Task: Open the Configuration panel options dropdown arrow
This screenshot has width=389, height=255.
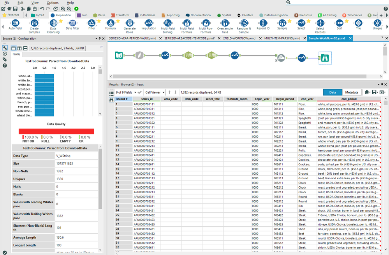Action: tap(96, 38)
